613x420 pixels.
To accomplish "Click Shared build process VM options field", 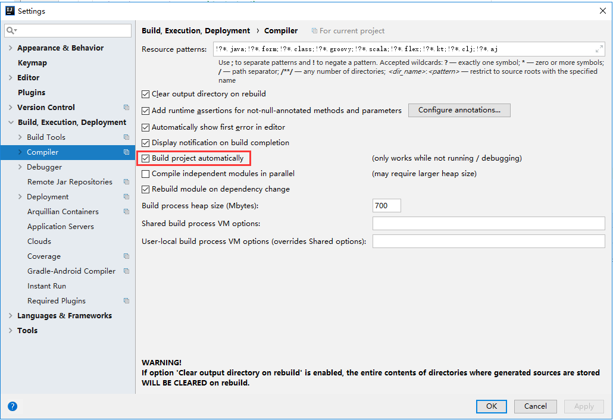I will 489,224.
